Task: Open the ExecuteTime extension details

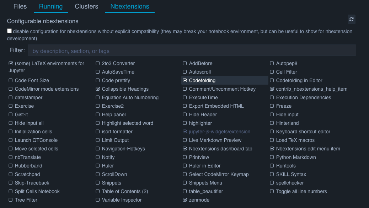Action: click(203, 97)
